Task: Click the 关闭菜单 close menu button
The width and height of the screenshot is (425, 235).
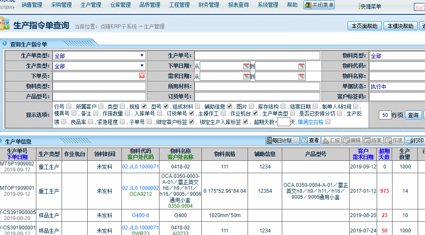Action: [319, 5]
